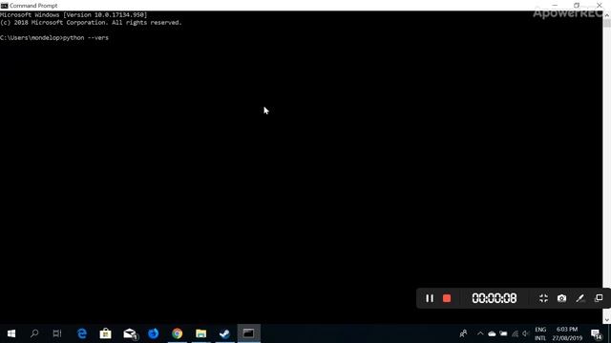Open the network Wi-Fi tray icon
Image resolution: width=611 pixels, height=343 pixels.
point(516,333)
